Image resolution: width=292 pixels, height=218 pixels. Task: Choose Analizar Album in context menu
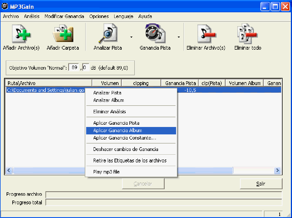131,100
